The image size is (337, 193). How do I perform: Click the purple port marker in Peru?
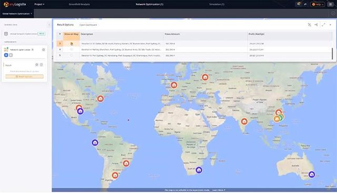click(95, 142)
